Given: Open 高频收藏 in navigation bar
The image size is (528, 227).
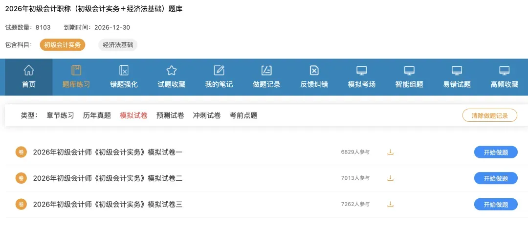Looking at the screenshot, I should click(x=504, y=77).
